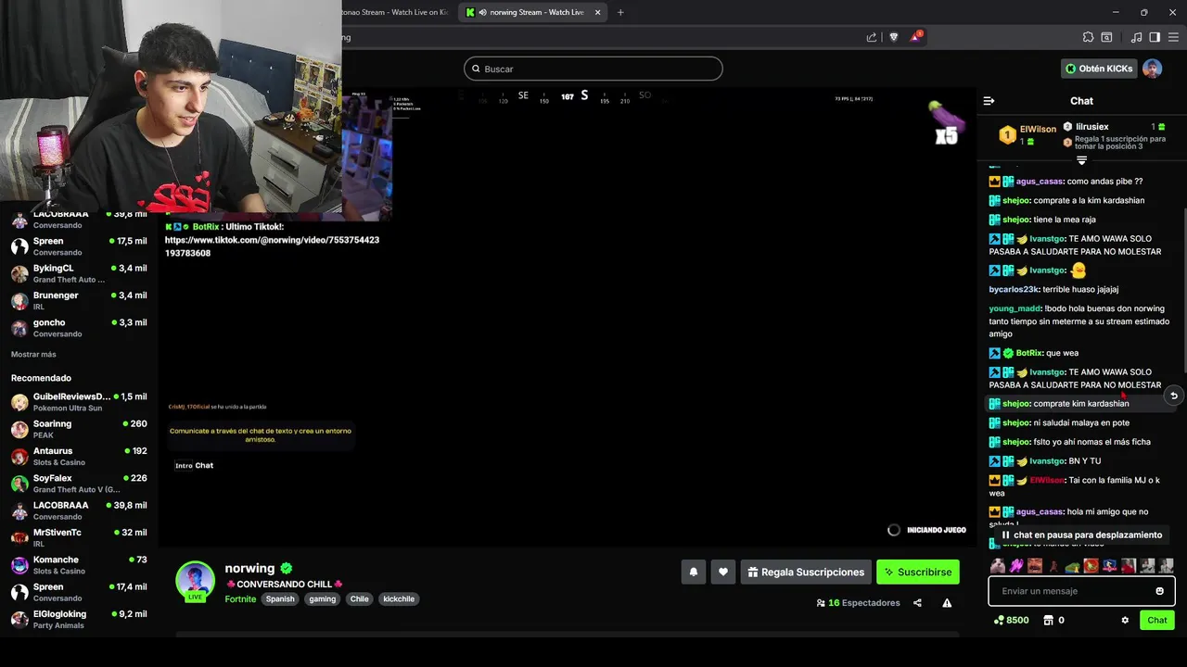
Task: Collapse the chat panel with arrow icon
Action: [989, 101]
